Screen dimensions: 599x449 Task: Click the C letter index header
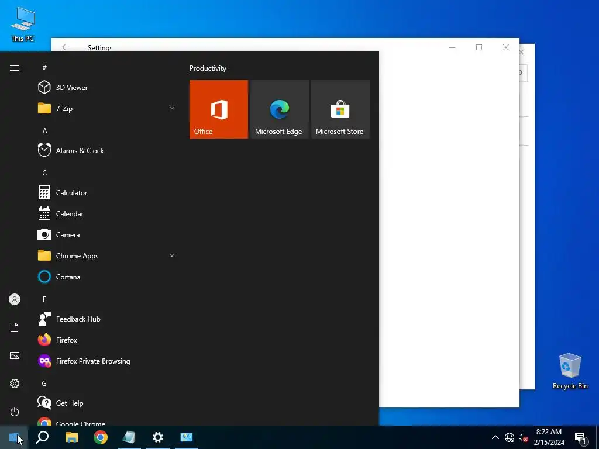(44, 173)
